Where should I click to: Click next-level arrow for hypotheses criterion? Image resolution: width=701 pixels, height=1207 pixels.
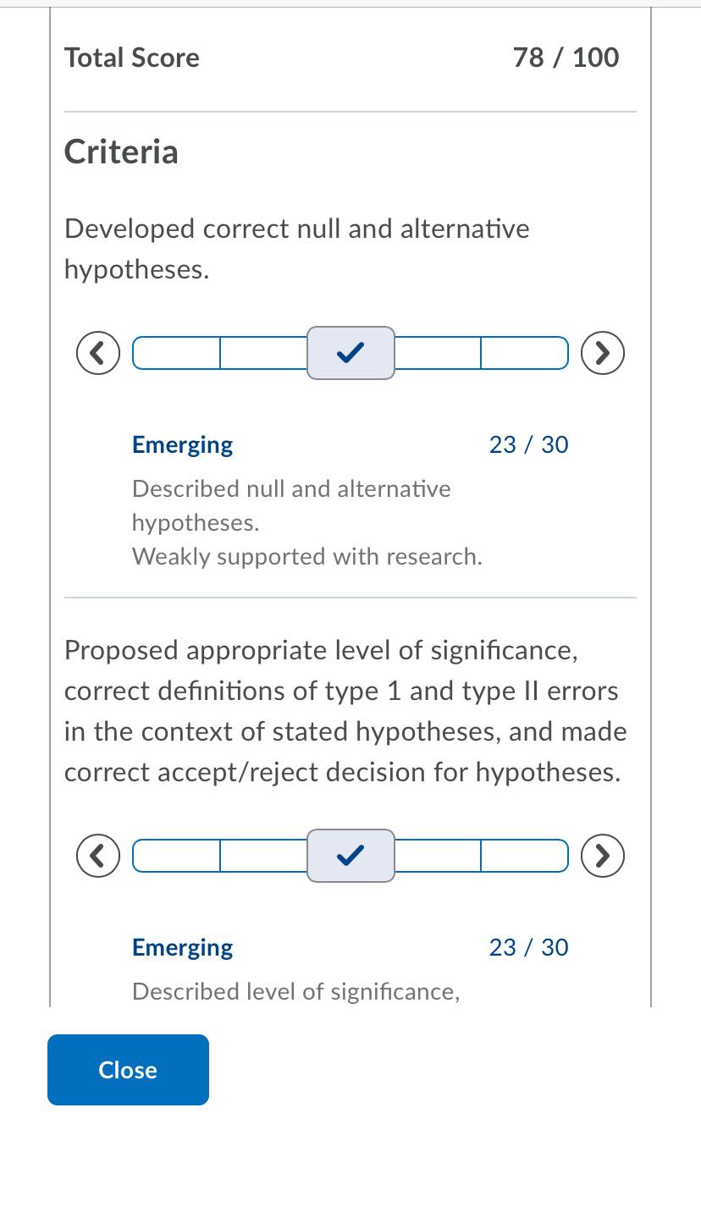(x=603, y=353)
